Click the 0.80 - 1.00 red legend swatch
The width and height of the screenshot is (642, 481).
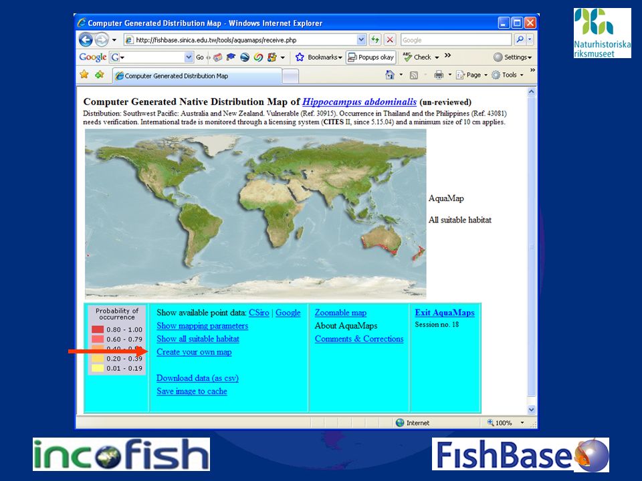click(98, 329)
